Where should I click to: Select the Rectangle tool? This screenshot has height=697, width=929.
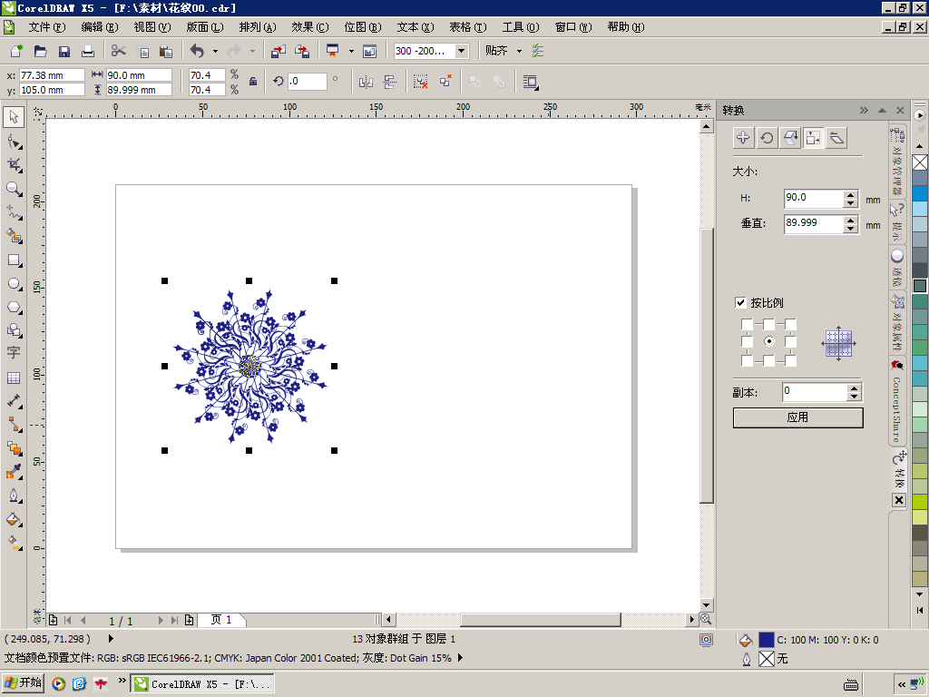tap(14, 260)
